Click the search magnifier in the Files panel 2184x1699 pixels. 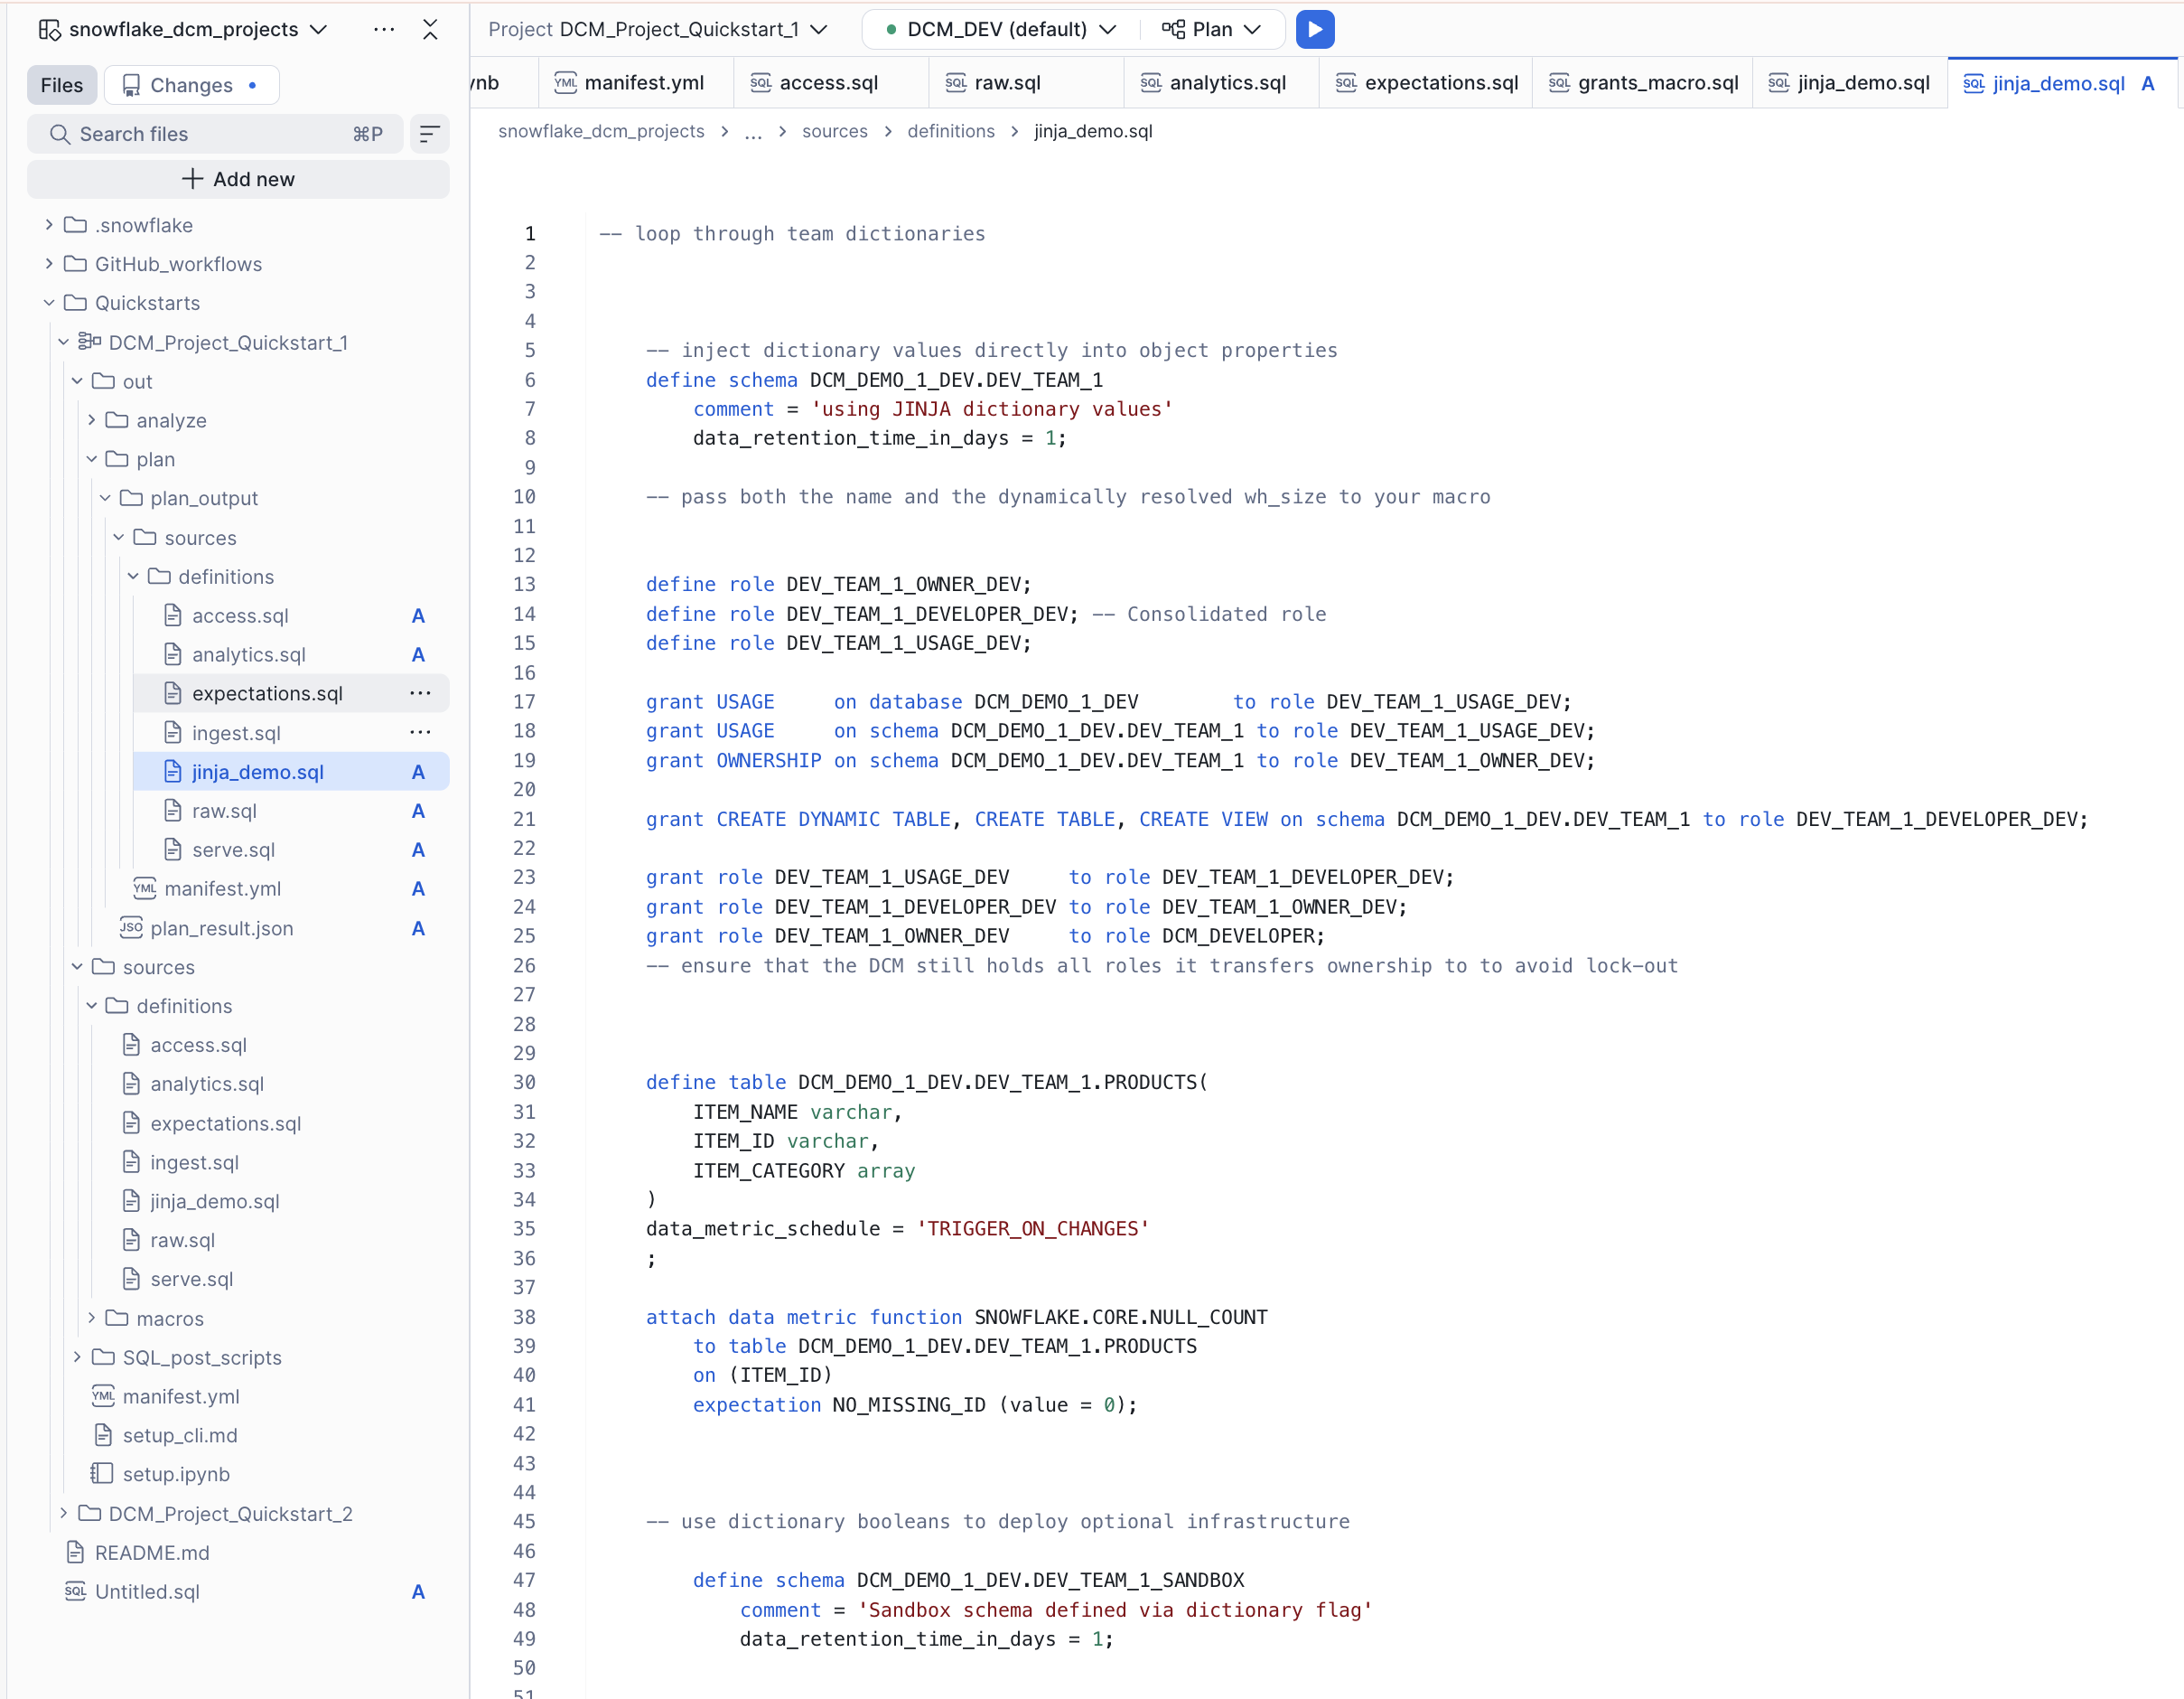click(60, 133)
